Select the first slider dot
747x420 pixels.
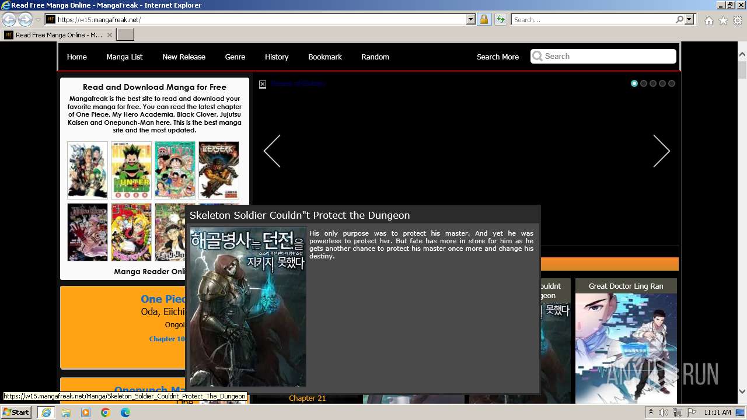coord(634,83)
